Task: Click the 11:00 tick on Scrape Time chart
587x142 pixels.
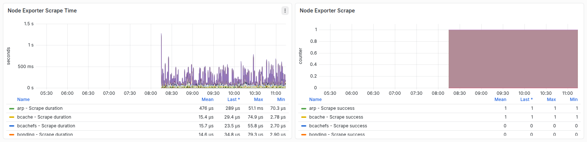Action: coord(276,93)
